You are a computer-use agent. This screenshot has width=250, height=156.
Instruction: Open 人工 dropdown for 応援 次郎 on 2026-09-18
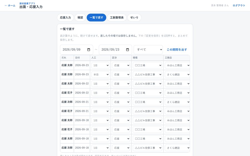100,148
